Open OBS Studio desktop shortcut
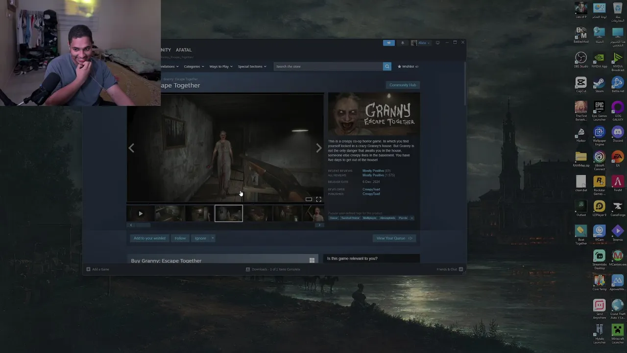The width and height of the screenshot is (627, 353). pos(581,60)
